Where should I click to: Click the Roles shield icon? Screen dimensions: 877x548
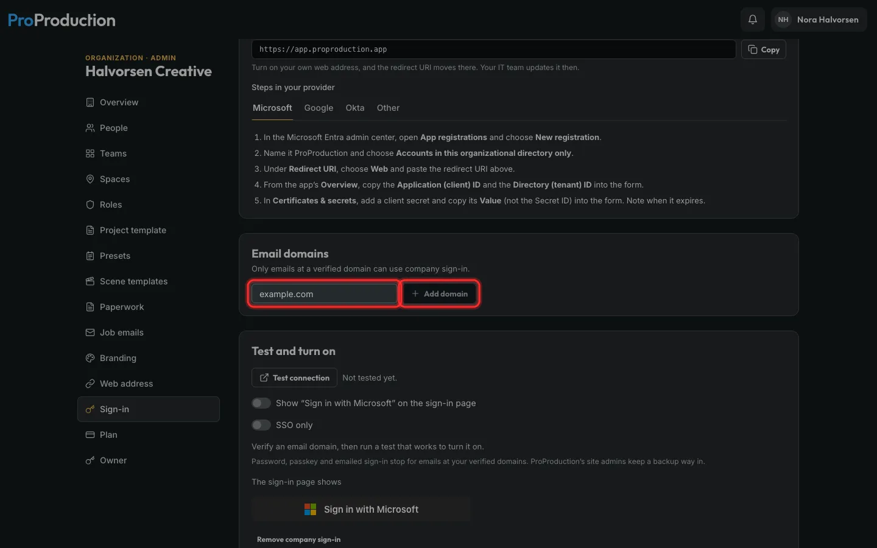[x=90, y=205]
